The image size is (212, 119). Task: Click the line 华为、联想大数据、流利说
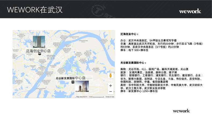pos(161,79)
